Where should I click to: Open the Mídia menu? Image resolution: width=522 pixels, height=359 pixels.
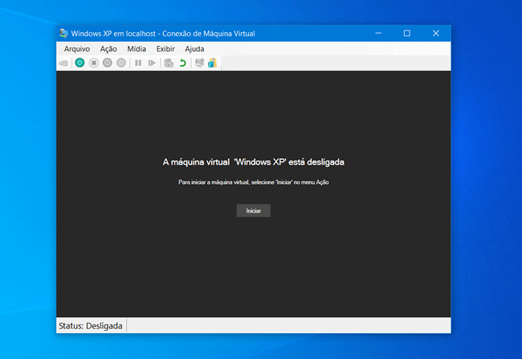(137, 49)
